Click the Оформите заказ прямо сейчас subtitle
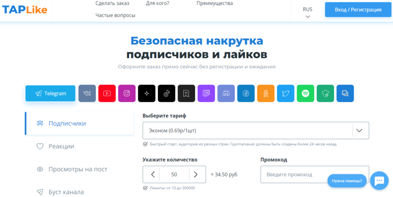393x197 pixels. coord(197,67)
